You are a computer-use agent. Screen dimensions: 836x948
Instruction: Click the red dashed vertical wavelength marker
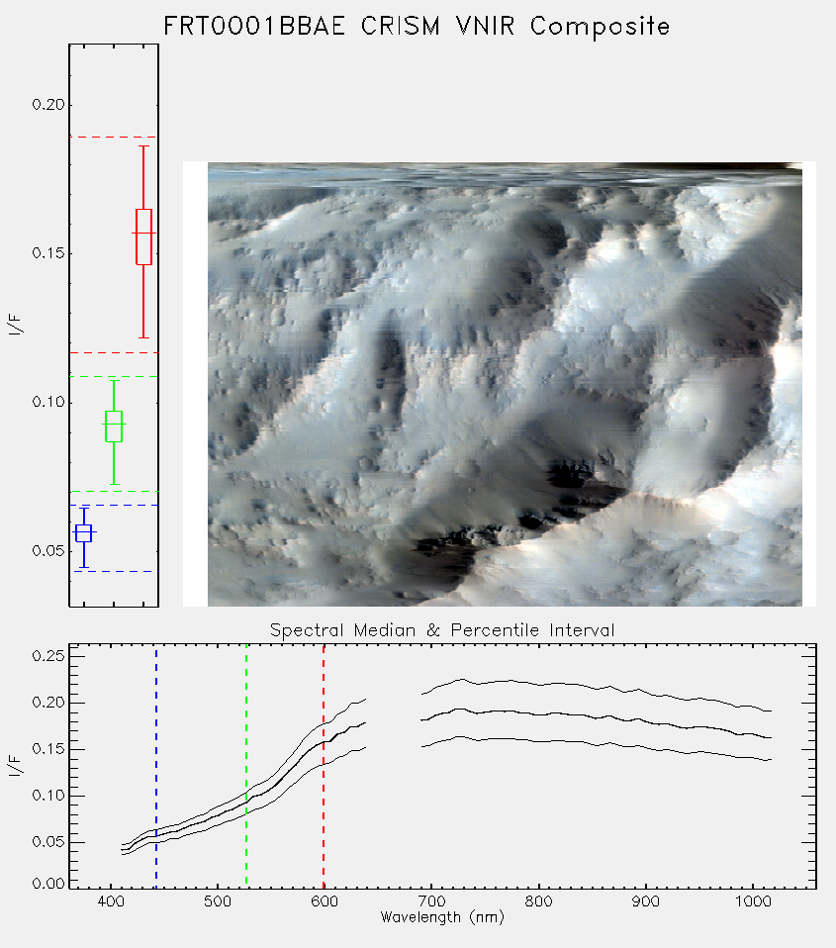coord(324,766)
